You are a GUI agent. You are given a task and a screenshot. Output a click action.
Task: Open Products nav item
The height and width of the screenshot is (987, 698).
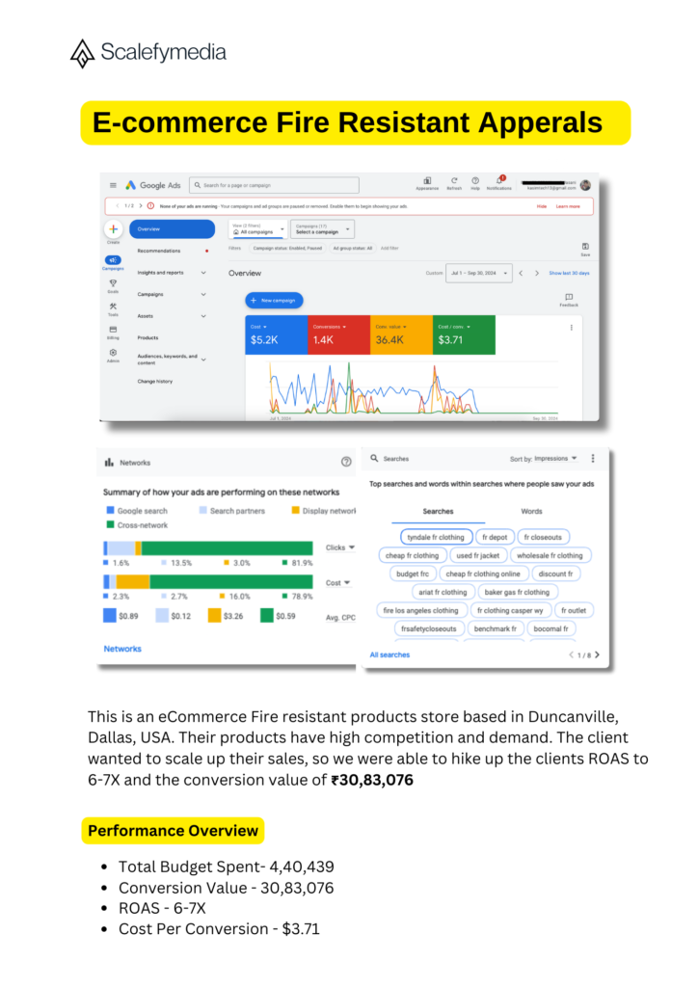(148, 337)
